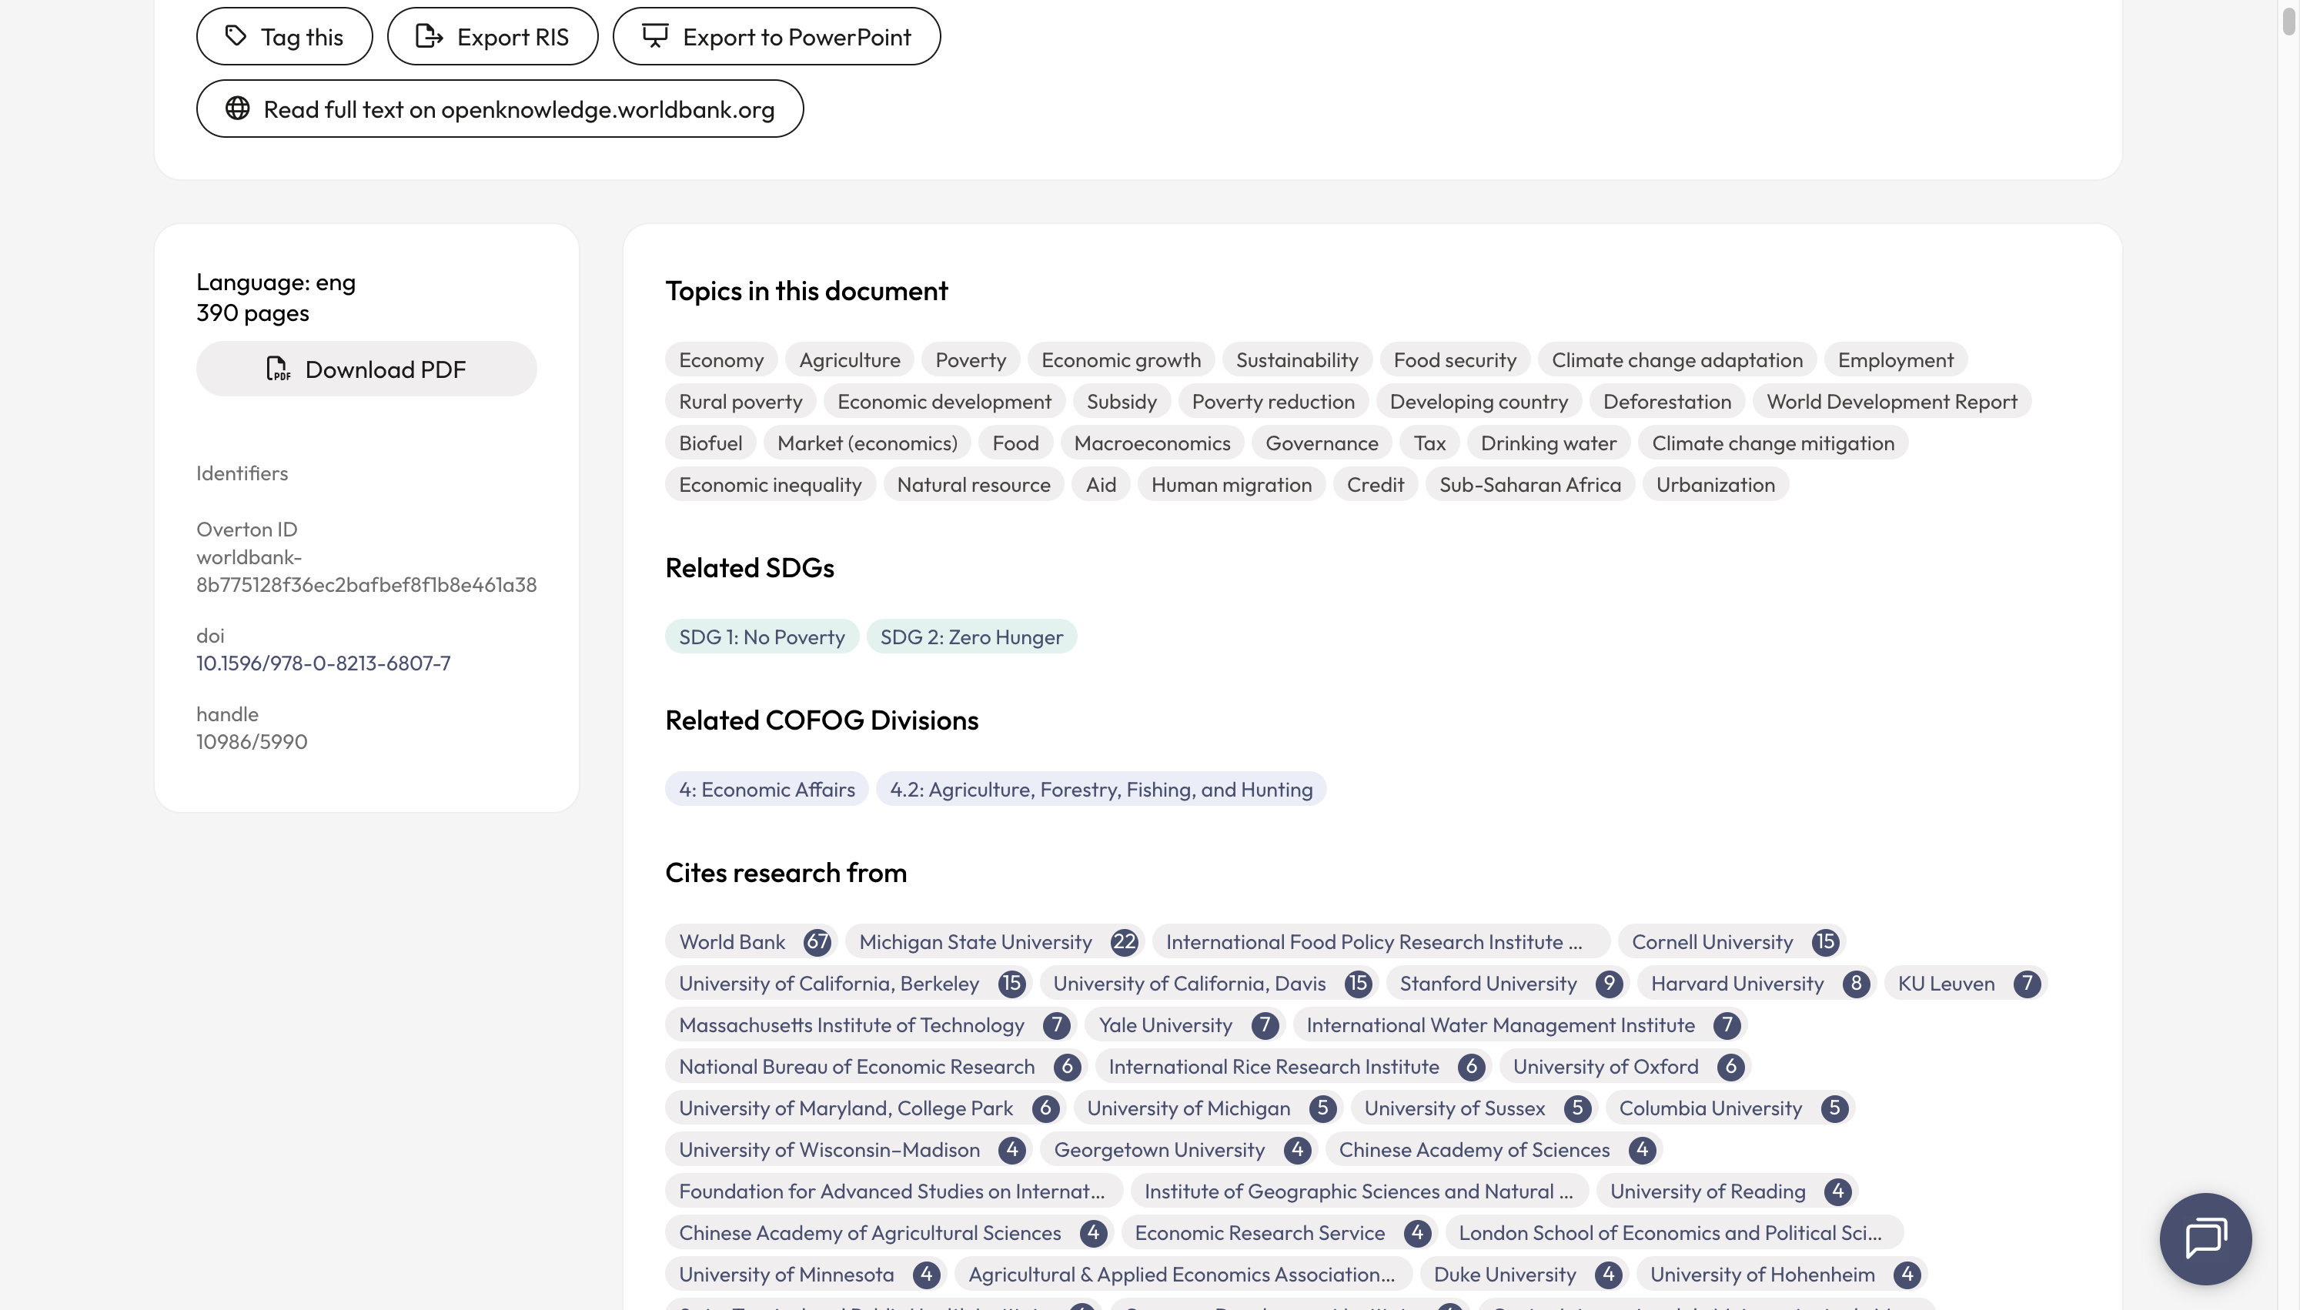
Task: Open the chat widget icon
Action: pyautogui.click(x=2205, y=1238)
